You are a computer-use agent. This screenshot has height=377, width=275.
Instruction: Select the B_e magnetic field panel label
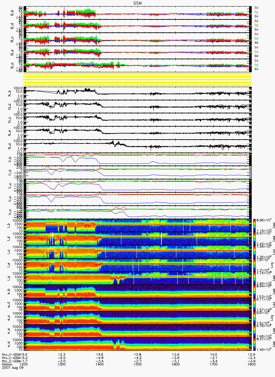click(x=12, y=53)
